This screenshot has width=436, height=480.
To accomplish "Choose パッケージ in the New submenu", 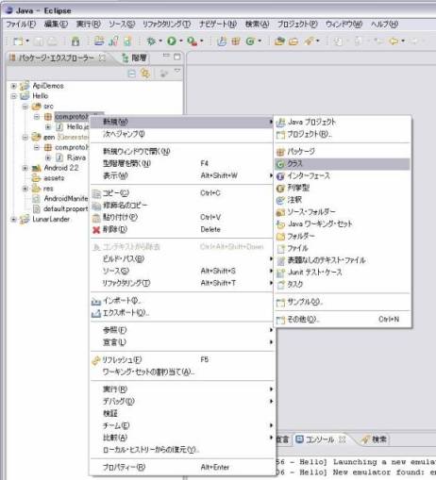I will pos(343,152).
